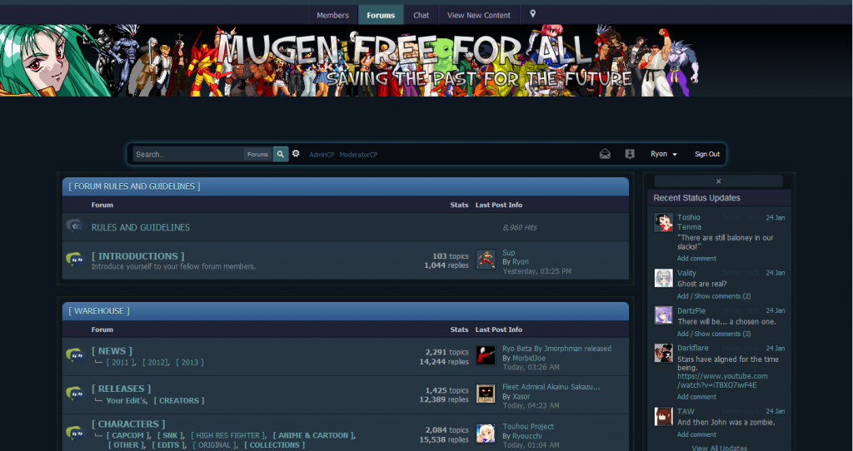The image size is (853, 451).
Task: Open the [ CHARACTERS ] forum
Action: pos(128,424)
